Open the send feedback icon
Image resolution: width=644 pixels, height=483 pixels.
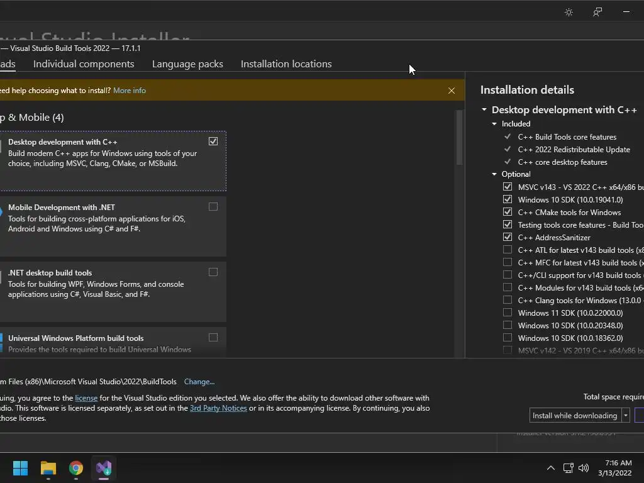click(x=597, y=12)
